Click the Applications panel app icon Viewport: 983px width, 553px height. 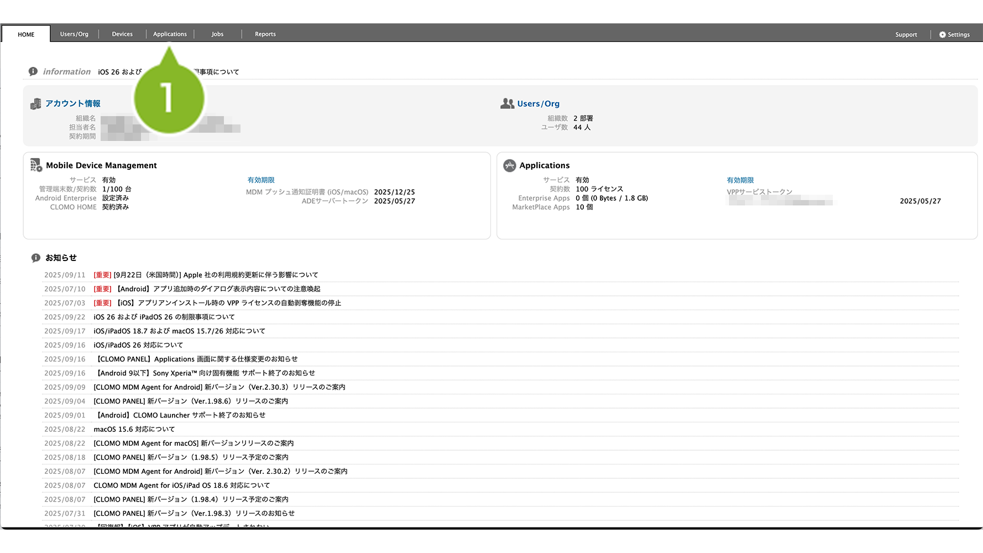(x=509, y=165)
